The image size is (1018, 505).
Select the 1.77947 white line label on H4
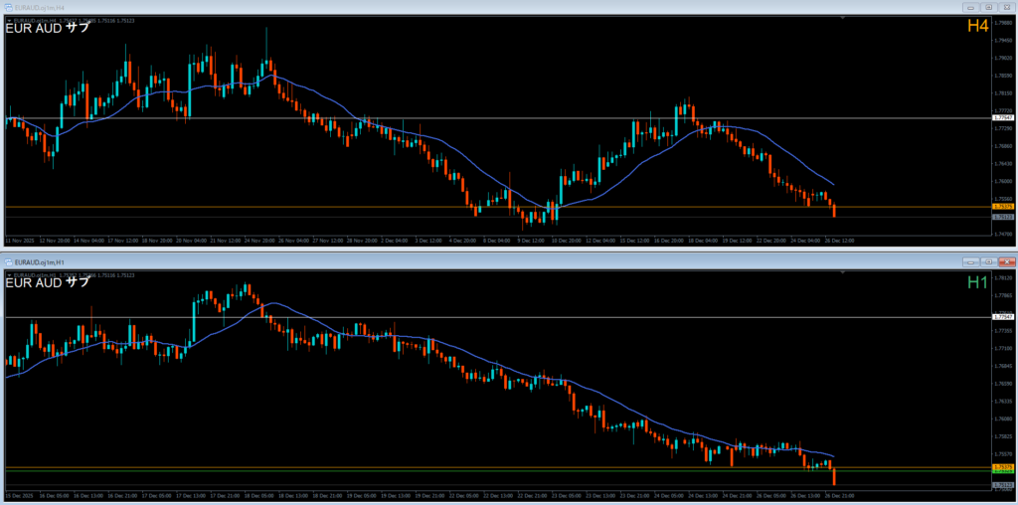[1002, 118]
